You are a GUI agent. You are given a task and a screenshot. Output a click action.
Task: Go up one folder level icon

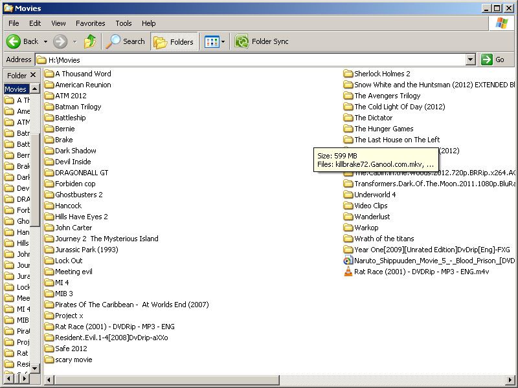[90, 41]
